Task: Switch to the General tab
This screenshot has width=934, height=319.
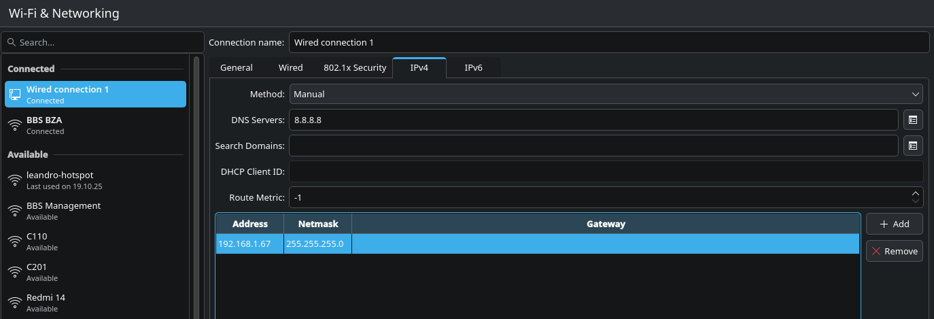Action: click(236, 68)
